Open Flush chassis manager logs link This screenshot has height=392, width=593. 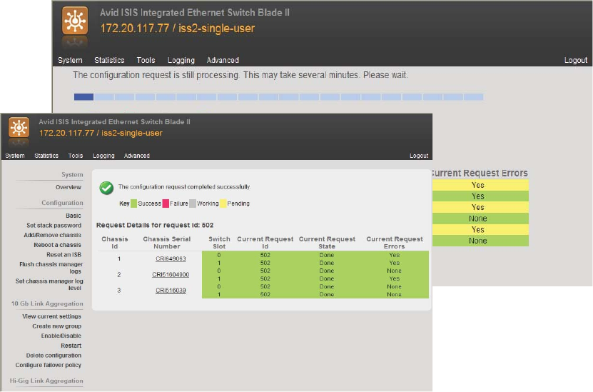click(x=51, y=268)
